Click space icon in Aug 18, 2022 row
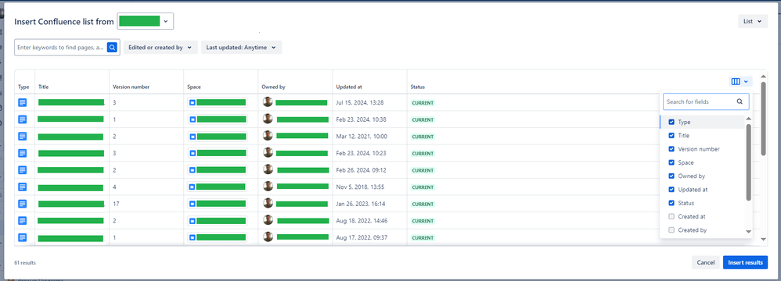This screenshot has width=781, height=281. point(193,221)
